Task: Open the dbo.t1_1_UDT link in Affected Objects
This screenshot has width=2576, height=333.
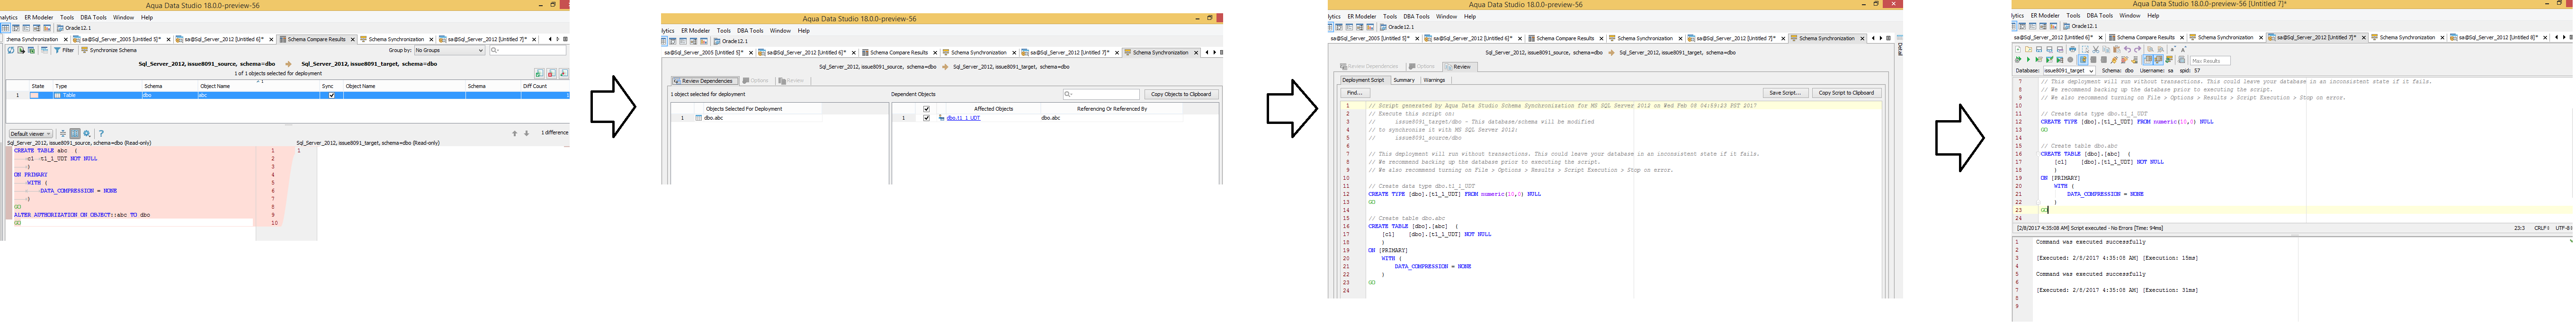Action: pos(963,118)
